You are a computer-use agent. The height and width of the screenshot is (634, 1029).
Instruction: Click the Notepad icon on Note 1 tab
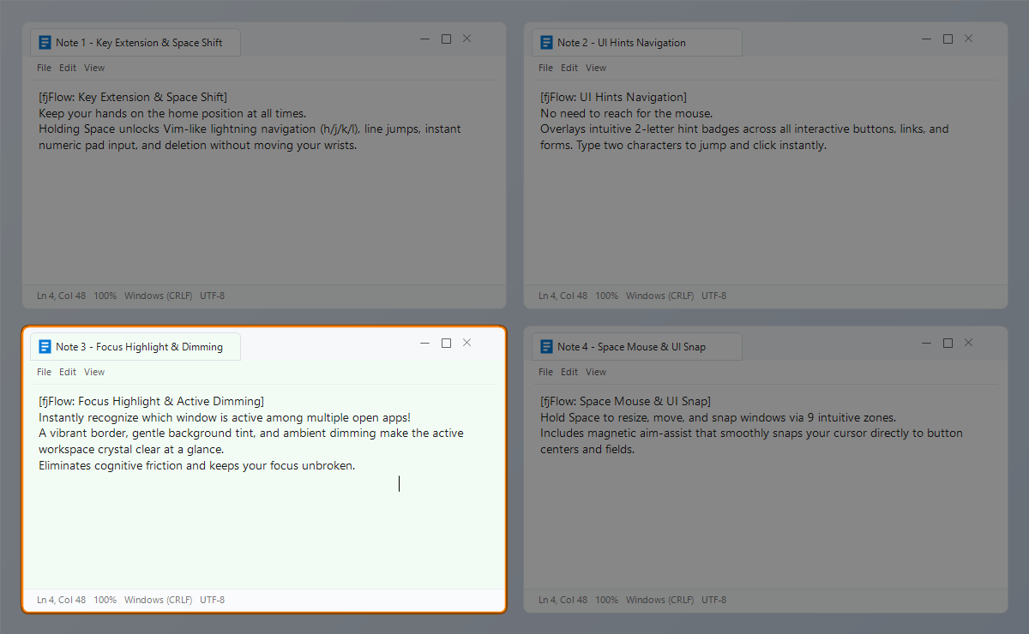(x=45, y=43)
